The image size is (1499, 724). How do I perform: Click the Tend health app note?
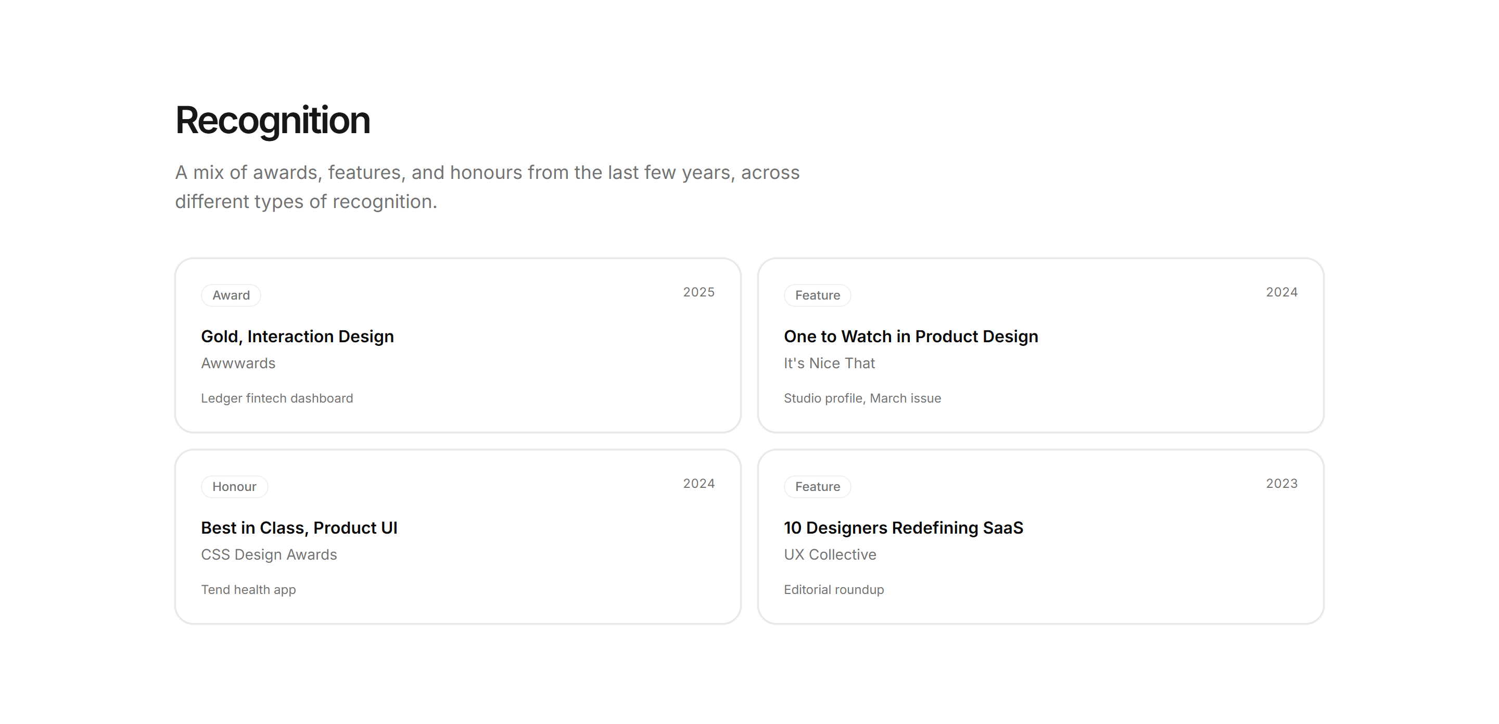pos(248,590)
